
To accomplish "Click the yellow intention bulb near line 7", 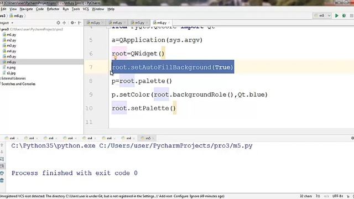I will pyautogui.click(x=115, y=58).
